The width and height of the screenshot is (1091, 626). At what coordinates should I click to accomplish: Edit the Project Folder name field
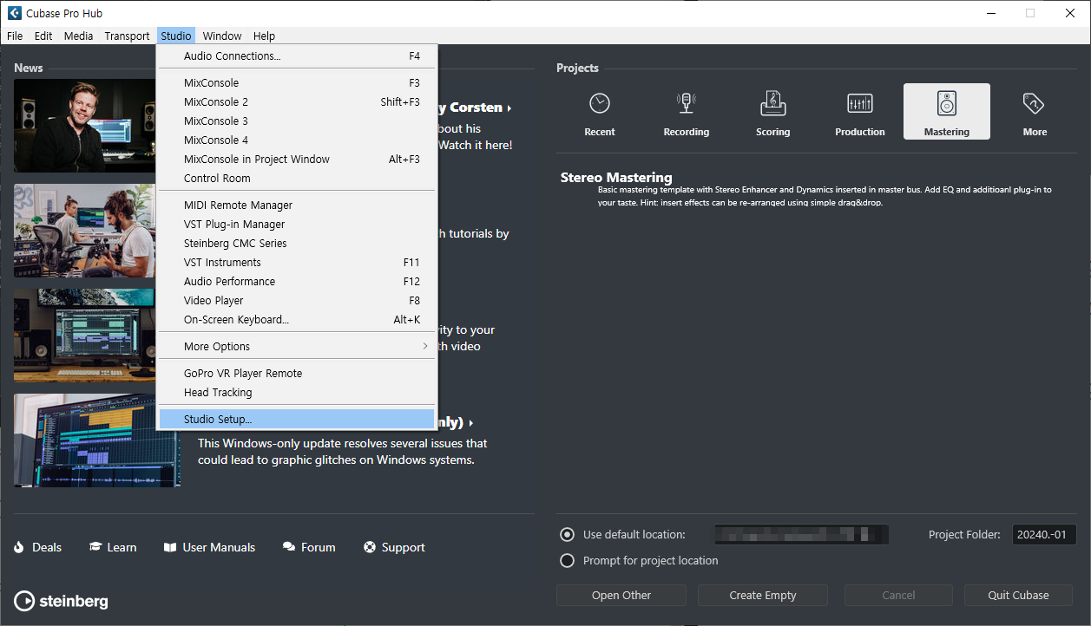1044,534
